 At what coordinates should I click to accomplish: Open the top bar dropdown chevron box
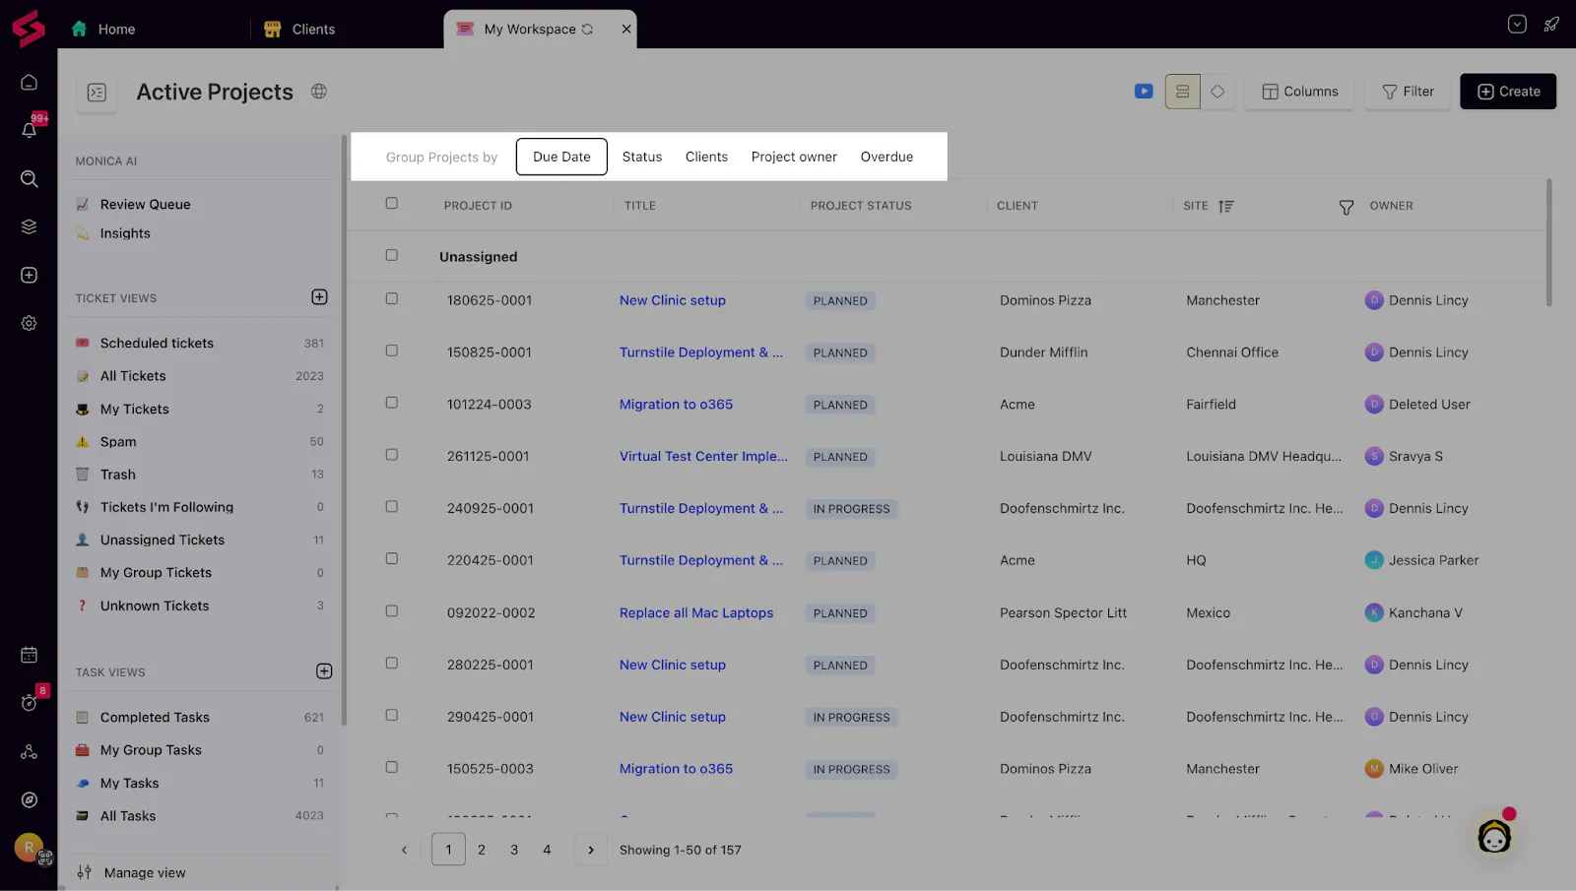tap(1517, 25)
